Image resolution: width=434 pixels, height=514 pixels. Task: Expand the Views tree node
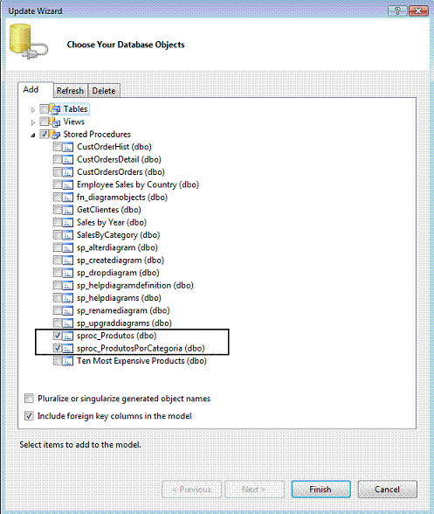pyautogui.click(x=33, y=122)
